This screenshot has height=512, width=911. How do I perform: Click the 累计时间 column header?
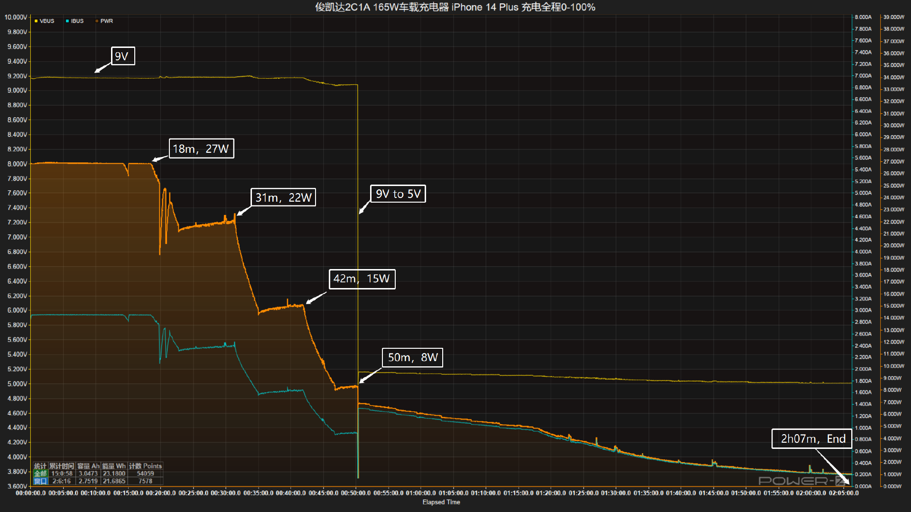62,466
